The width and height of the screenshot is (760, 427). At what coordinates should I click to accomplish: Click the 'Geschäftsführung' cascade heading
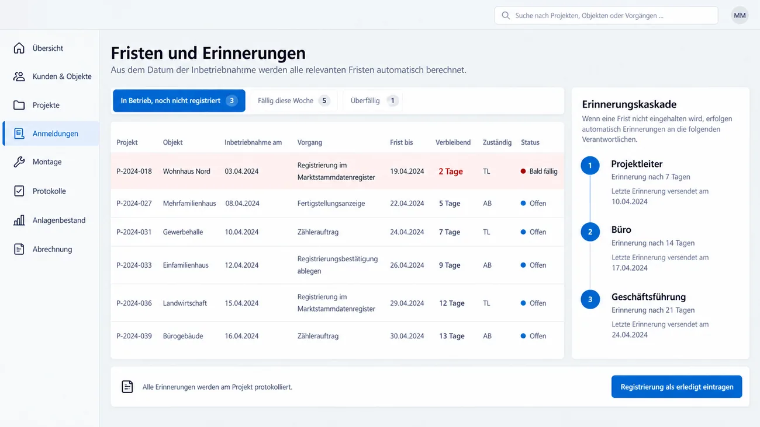(x=648, y=297)
